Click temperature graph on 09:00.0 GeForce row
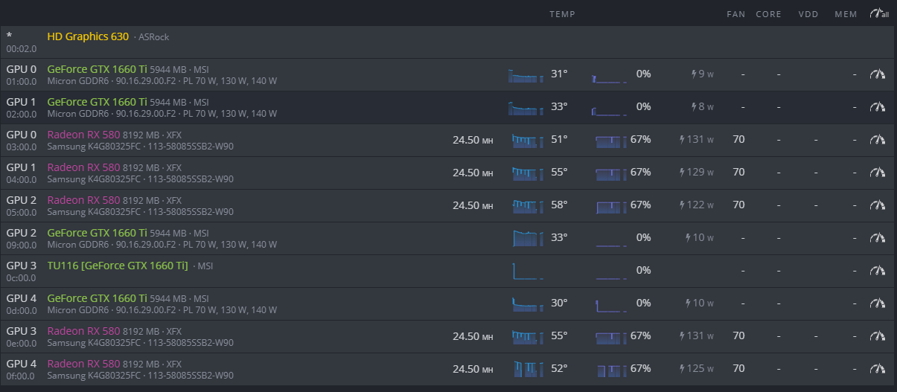The width and height of the screenshot is (897, 392). [x=529, y=238]
